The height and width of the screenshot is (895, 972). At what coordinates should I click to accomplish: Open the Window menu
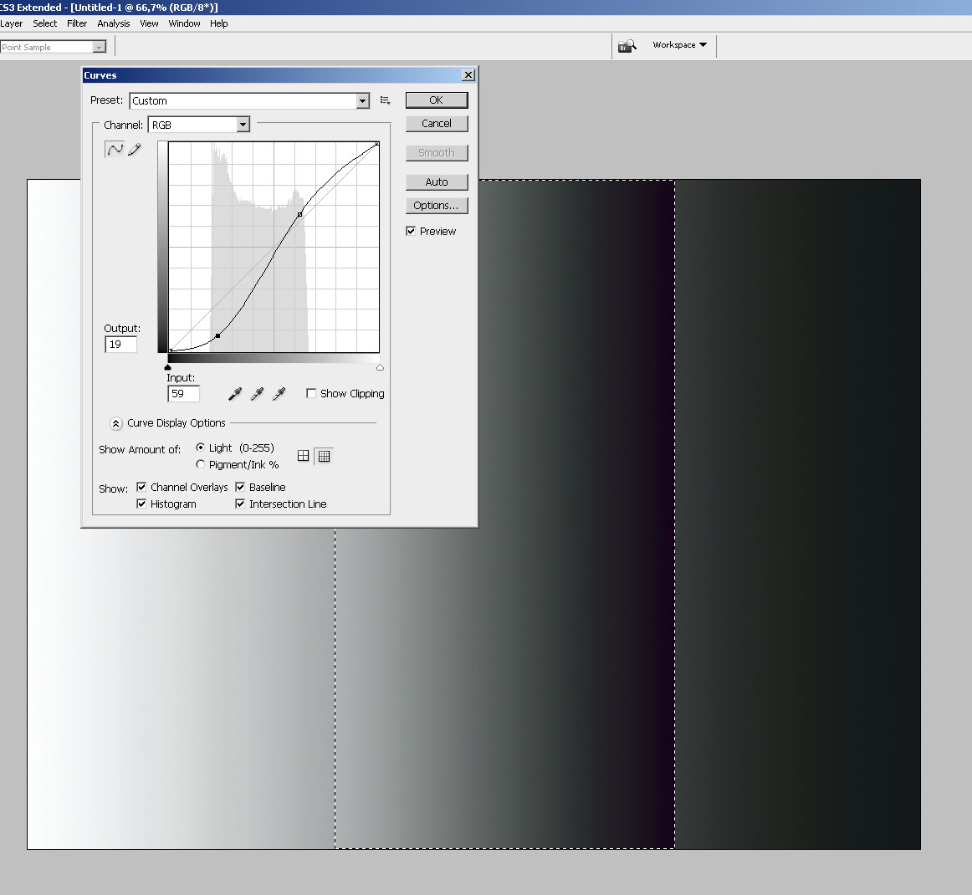click(x=184, y=23)
